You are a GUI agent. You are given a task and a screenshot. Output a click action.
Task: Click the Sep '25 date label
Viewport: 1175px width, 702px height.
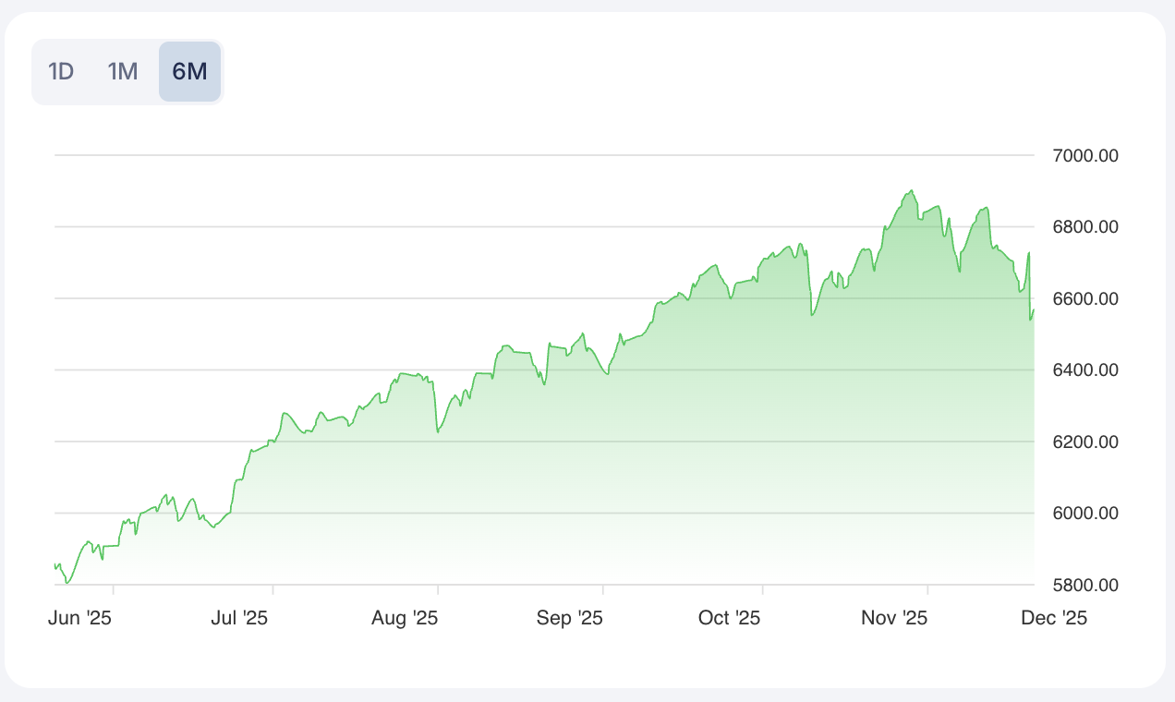[569, 619]
